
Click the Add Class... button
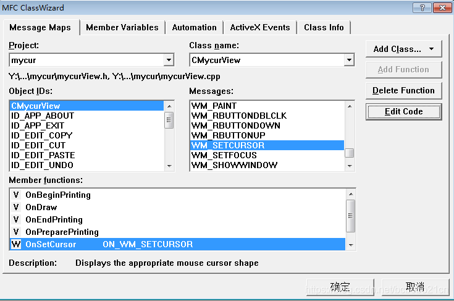tap(403, 49)
